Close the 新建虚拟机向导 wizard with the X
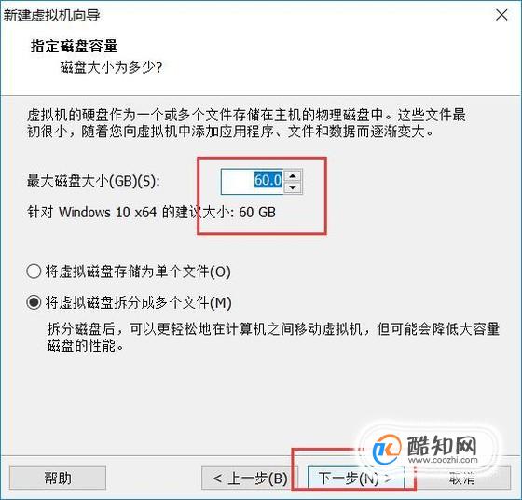Screen dimensions: 522x500 click(501, 15)
